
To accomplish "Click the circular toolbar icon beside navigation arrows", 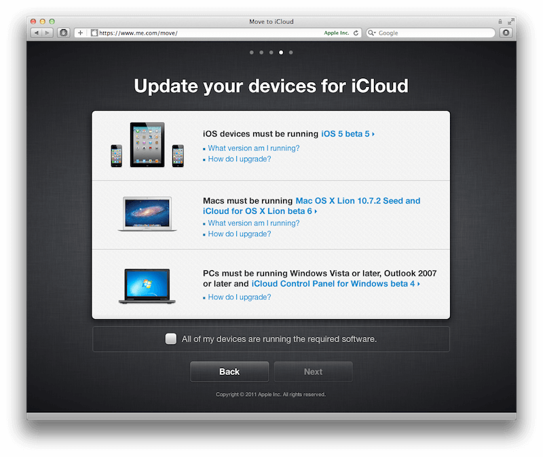I will click(x=63, y=33).
